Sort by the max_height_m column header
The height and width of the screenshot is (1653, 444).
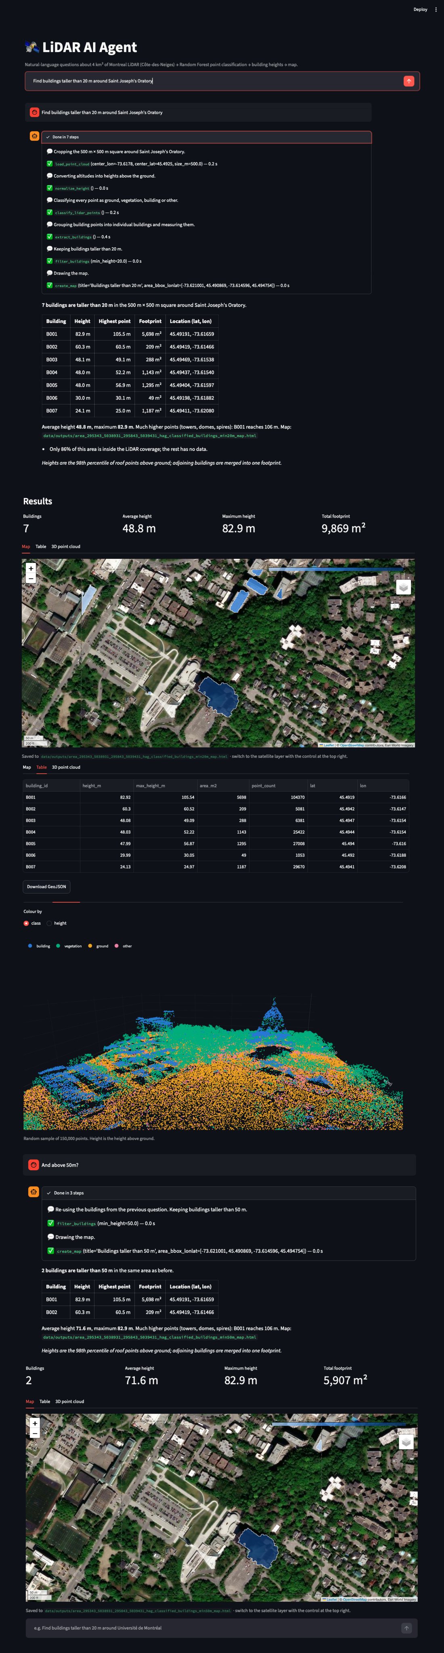tap(165, 785)
